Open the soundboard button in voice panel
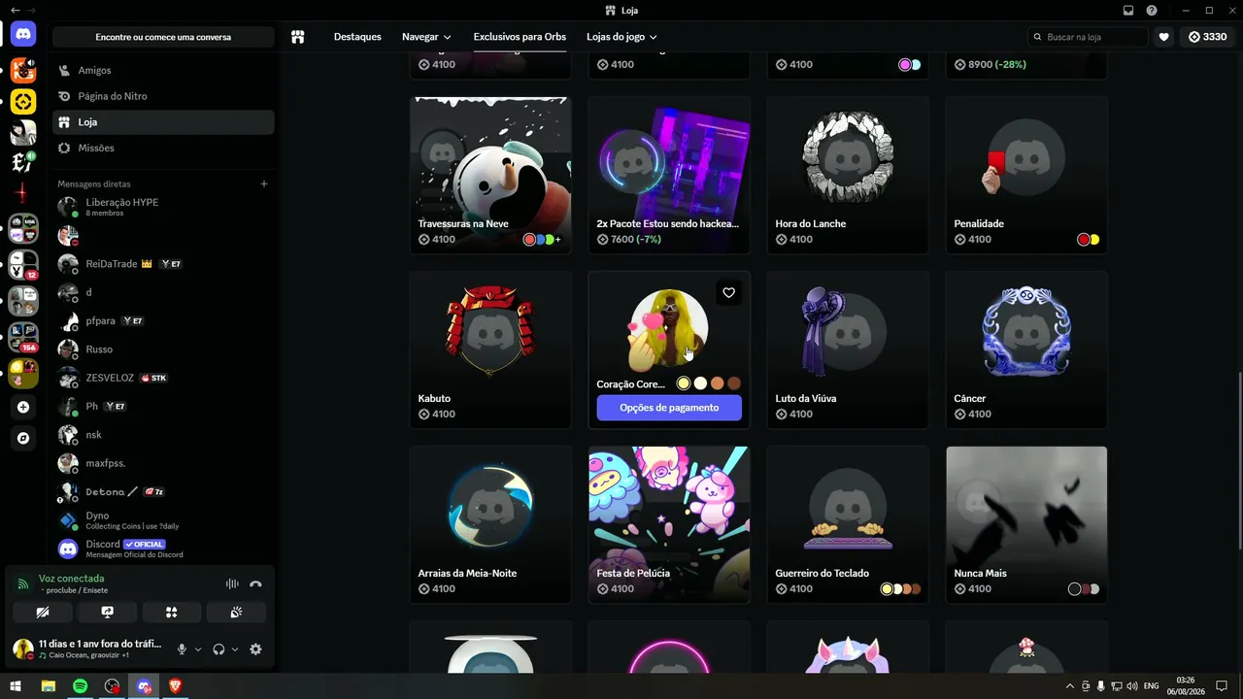The height and width of the screenshot is (699, 1243). point(236,613)
